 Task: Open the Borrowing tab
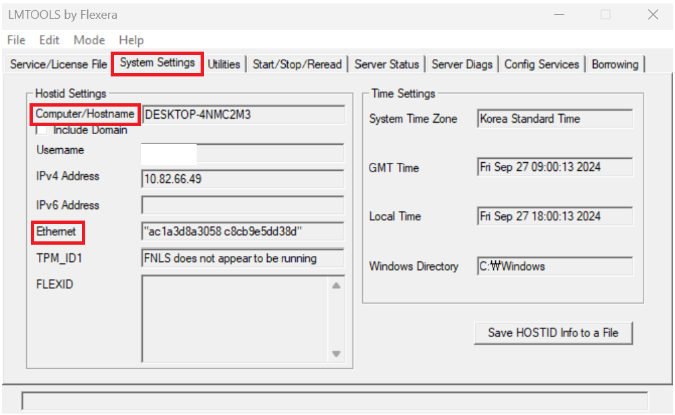[x=615, y=64]
